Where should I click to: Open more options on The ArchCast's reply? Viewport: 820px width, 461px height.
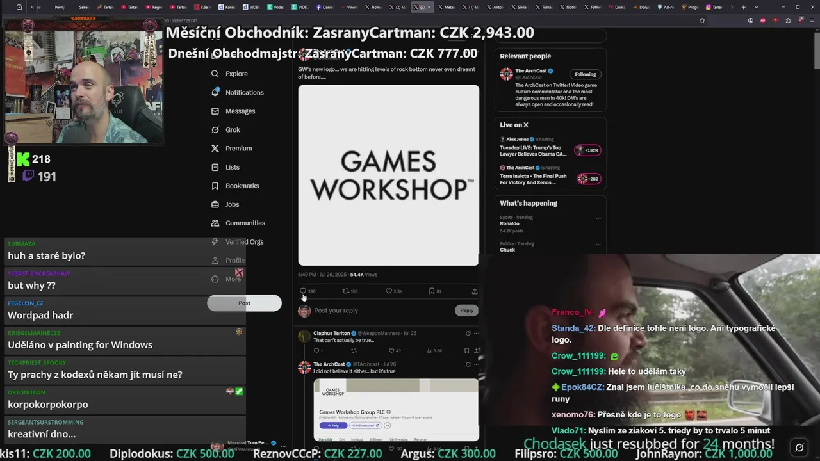click(477, 364)
